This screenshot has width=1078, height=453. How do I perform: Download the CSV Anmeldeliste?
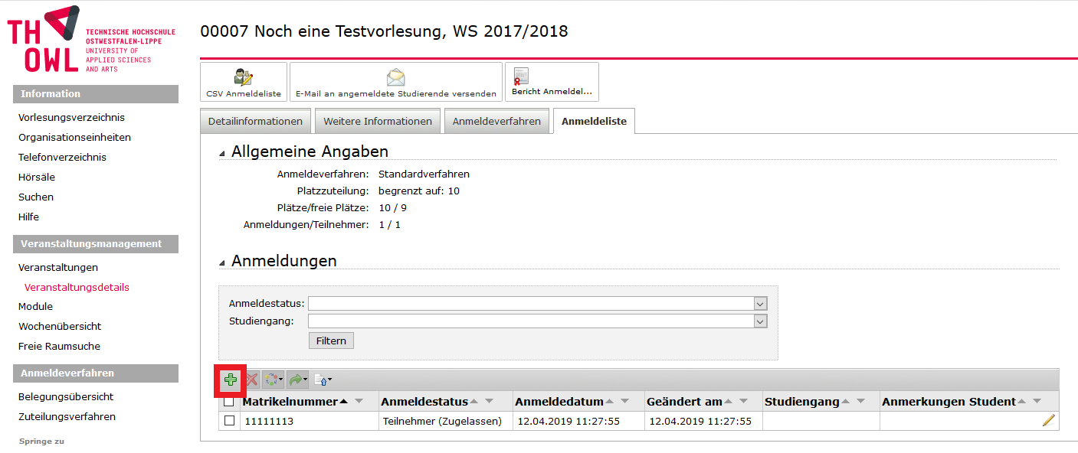[x=244, y=83]
